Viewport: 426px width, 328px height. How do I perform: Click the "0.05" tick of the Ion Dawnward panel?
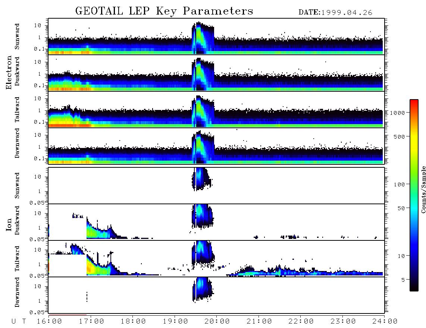tap(37, 312)
